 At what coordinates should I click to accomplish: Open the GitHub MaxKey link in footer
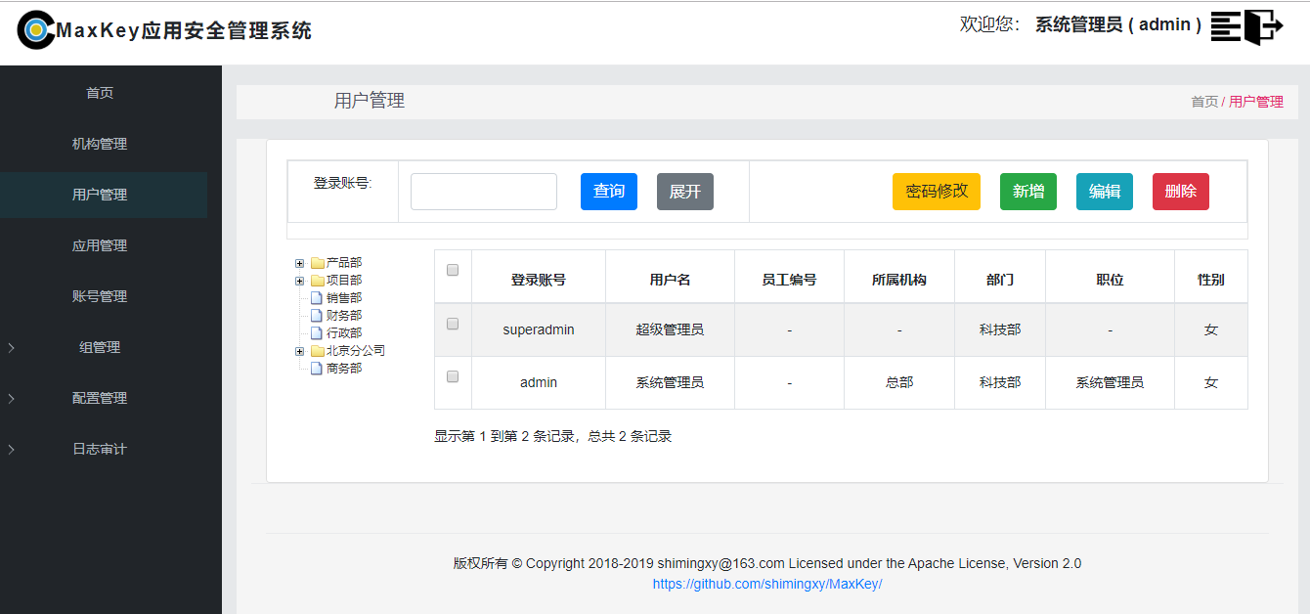(767, 584)
